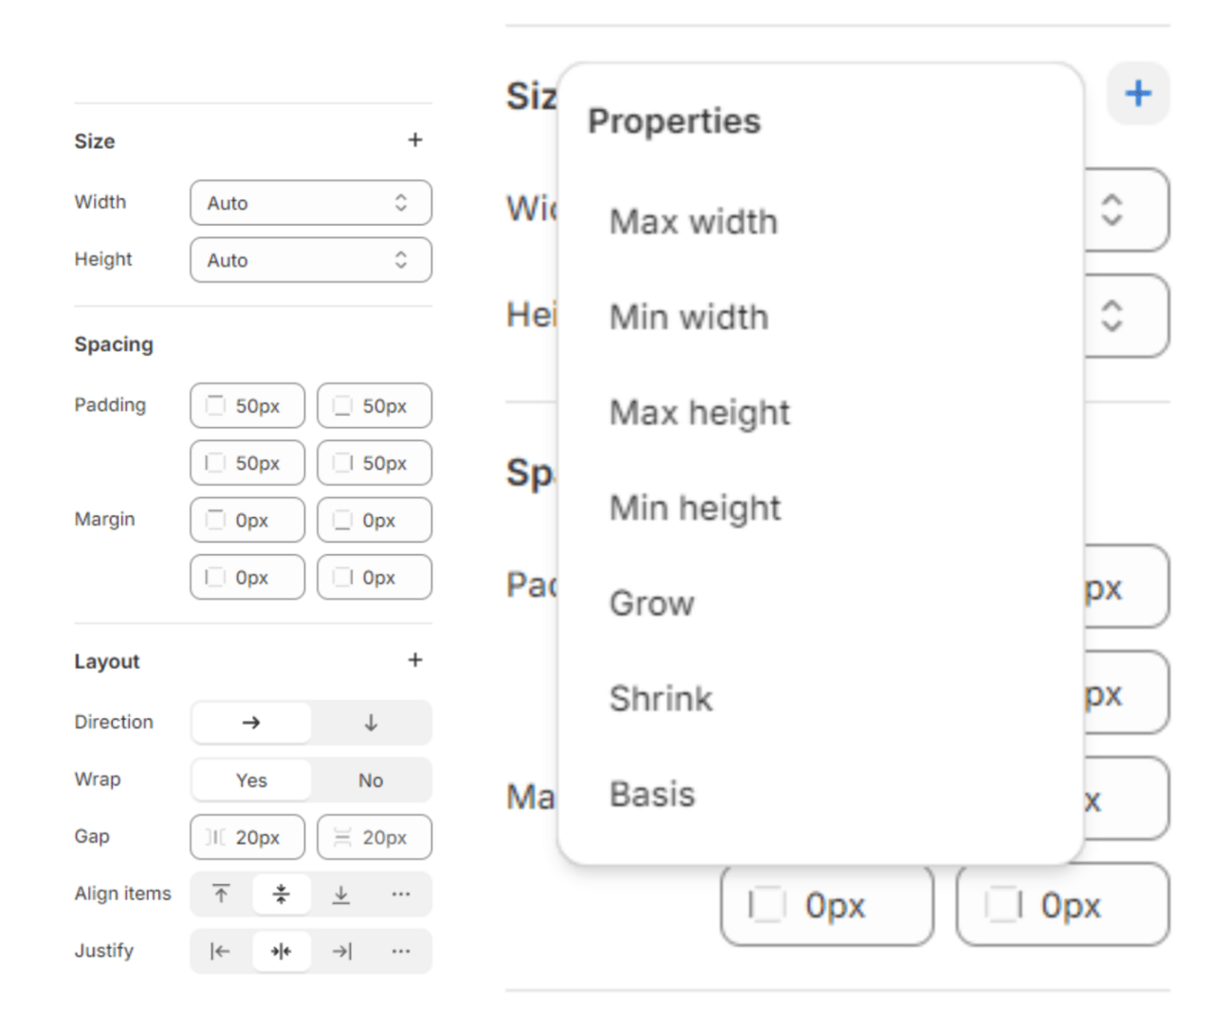This screenshot has width=1225, height=1015.
Task: Justify content to start
Action: click(221, 950)
